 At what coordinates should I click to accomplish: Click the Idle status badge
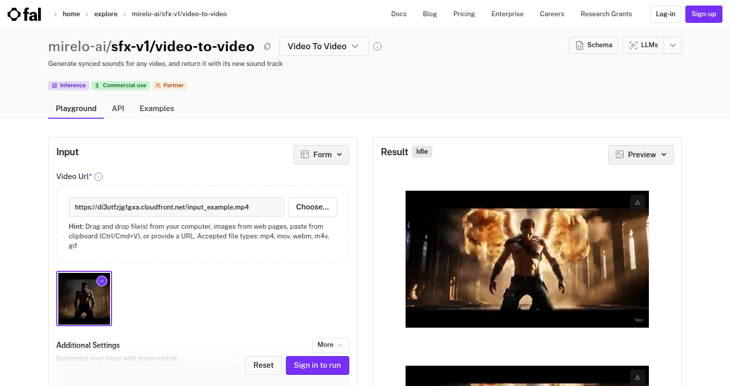(422, 151)
